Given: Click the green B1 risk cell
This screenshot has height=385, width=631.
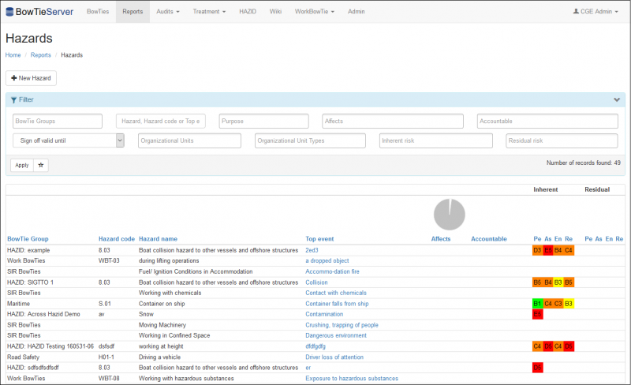Looking at the screenshot, I should 537,303.
